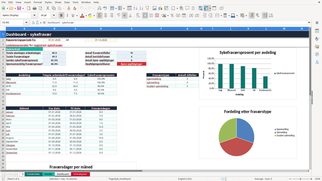Click the Function Wizard fx icon
The width and height of the screenshot is (322, 181).
click(33, 23)
